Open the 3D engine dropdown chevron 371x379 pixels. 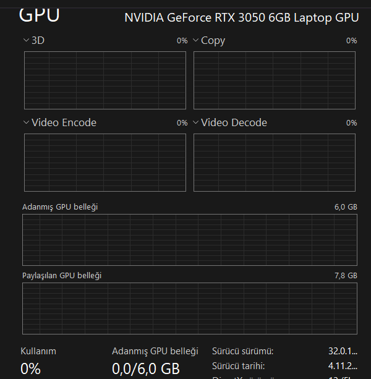coord(26,40)
